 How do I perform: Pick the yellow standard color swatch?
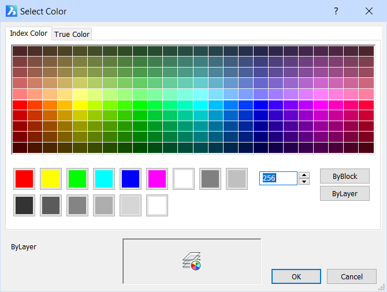coord(51,179)
